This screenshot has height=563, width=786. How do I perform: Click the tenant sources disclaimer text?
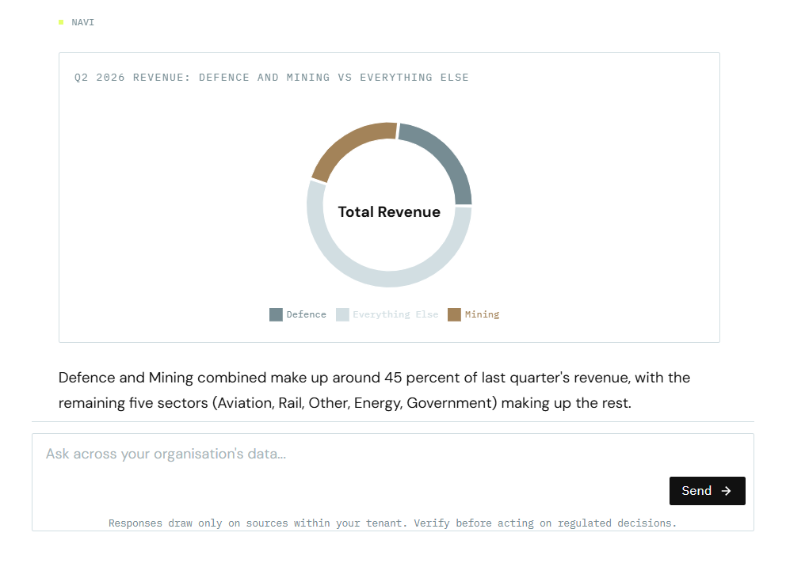click(392, 523)
